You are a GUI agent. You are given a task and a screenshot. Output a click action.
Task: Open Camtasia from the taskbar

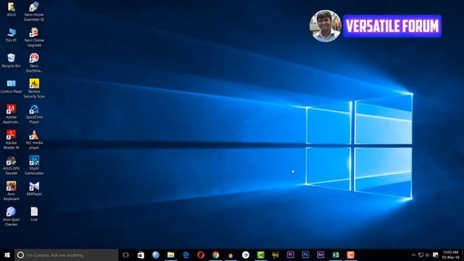coord(260,254)
